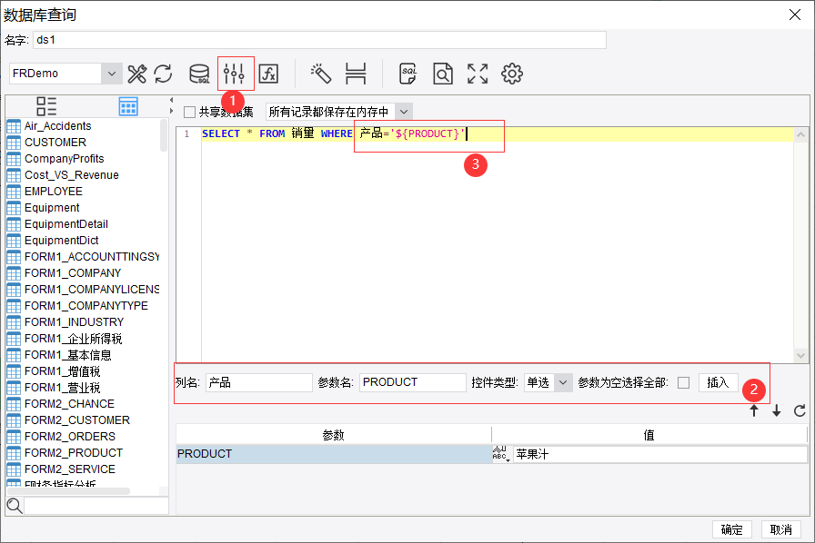The width and height of the screenshot is (815, 543).
Task: Click the toolbar icon right of the magic wand
Action: (x=356, y=74)
